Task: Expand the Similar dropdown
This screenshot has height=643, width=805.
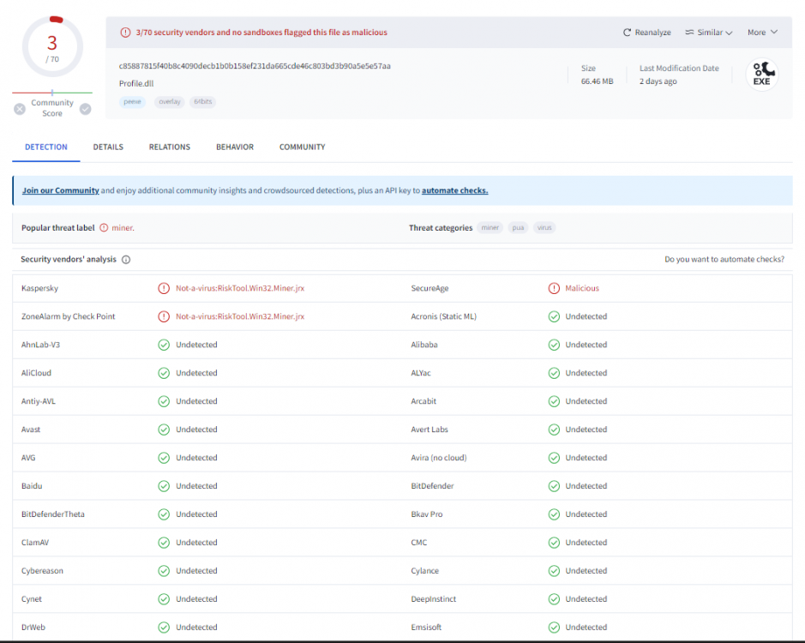Action: pos(708,33)
